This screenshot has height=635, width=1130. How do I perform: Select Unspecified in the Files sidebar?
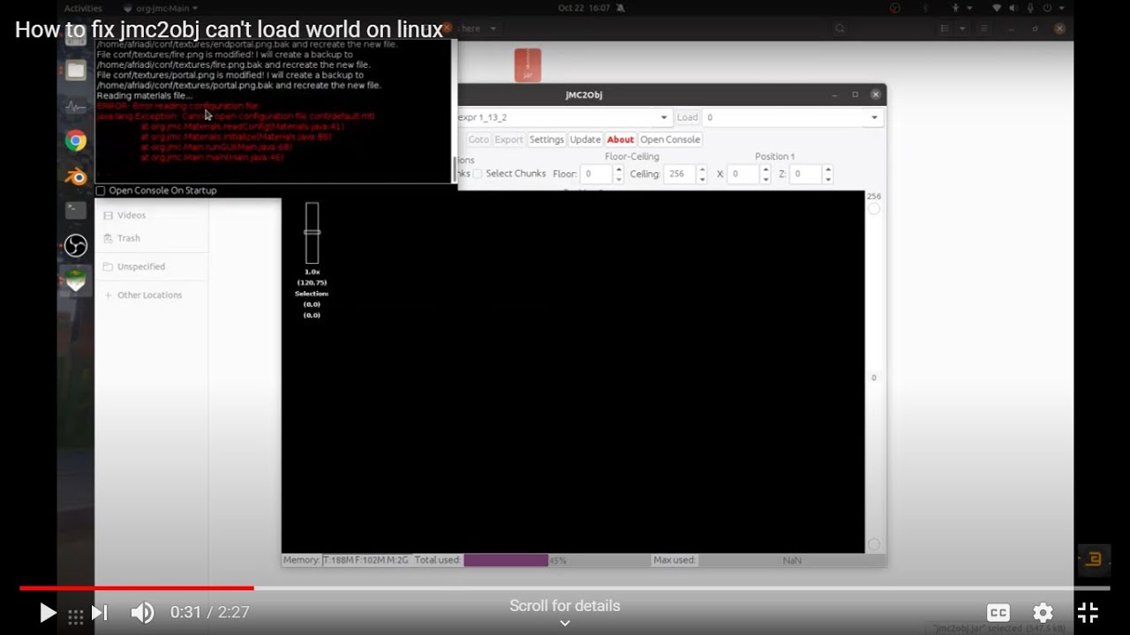140,266
